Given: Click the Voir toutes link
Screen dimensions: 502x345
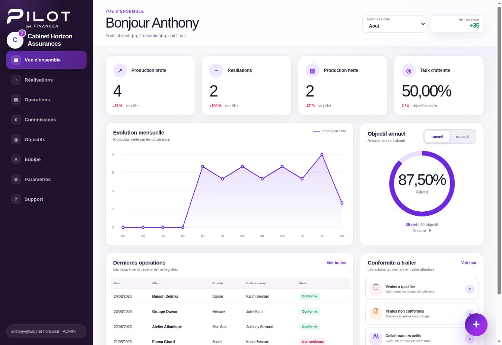Looking at the screenshot, I should (x=336, y=263).
